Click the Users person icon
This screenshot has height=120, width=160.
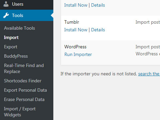coord(6,4)
